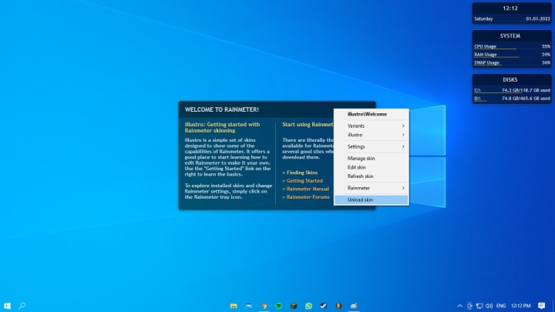Click the C:\ disk usage row
This screenshot has width=555, height=312.
click(x=512, y=90)
